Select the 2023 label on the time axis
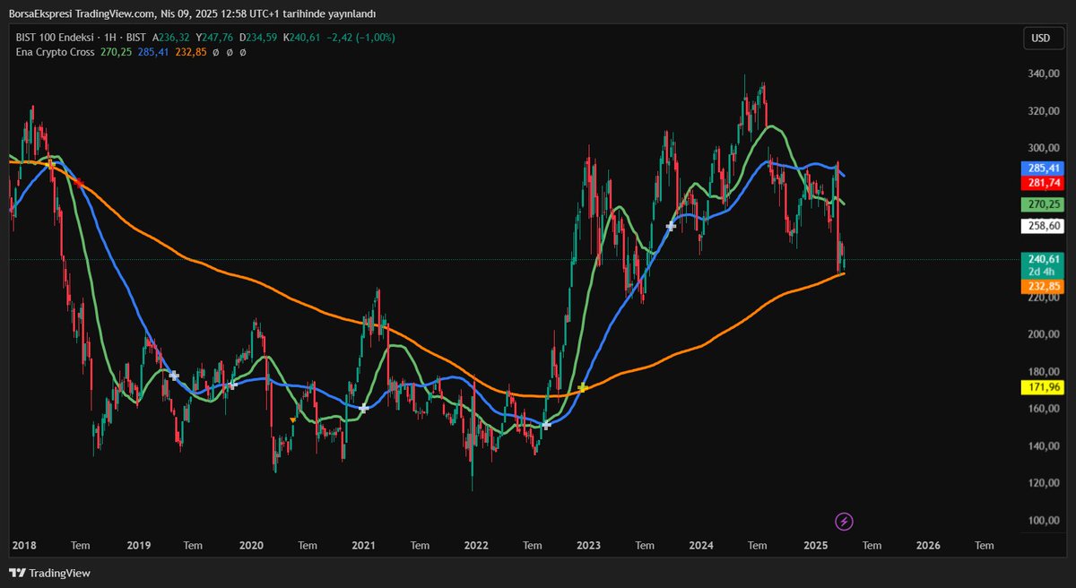This screenshot has height=588, width=1076. tap(588, 545)
